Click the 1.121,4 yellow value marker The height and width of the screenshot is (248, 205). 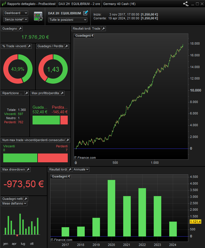coord(195,222)
